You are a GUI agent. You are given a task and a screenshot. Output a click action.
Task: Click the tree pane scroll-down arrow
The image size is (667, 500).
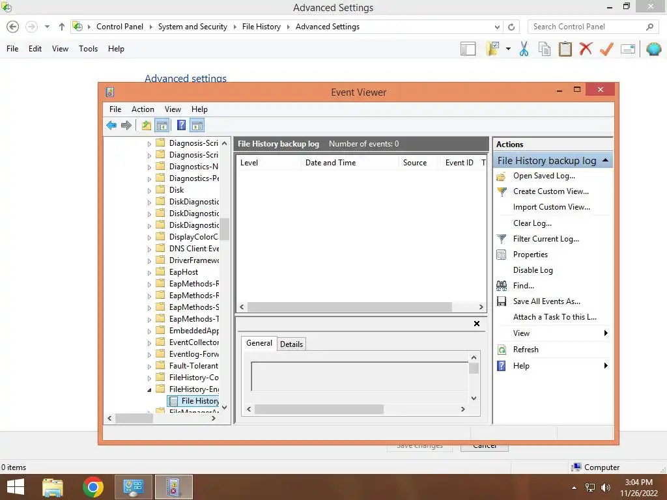225,408
